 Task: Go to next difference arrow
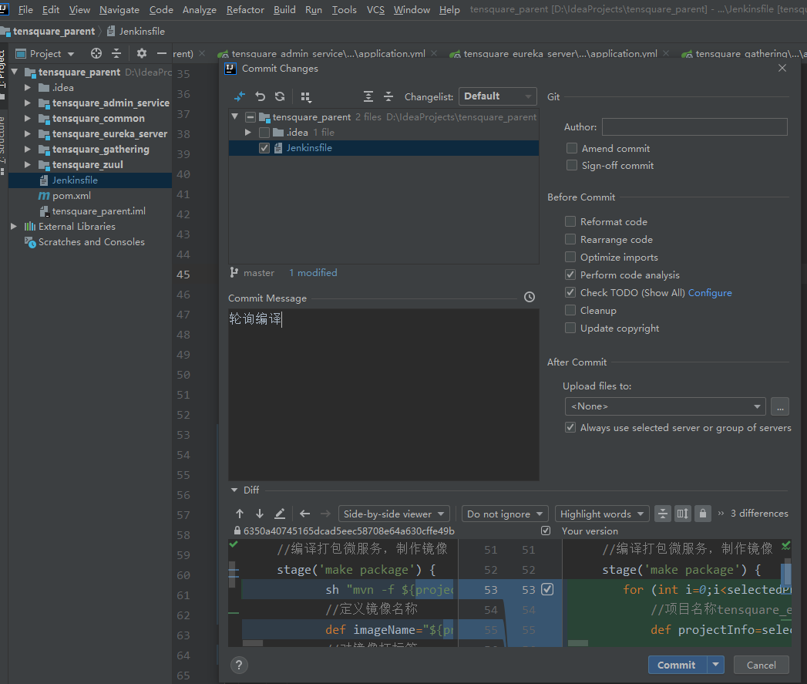pos(260,514)
